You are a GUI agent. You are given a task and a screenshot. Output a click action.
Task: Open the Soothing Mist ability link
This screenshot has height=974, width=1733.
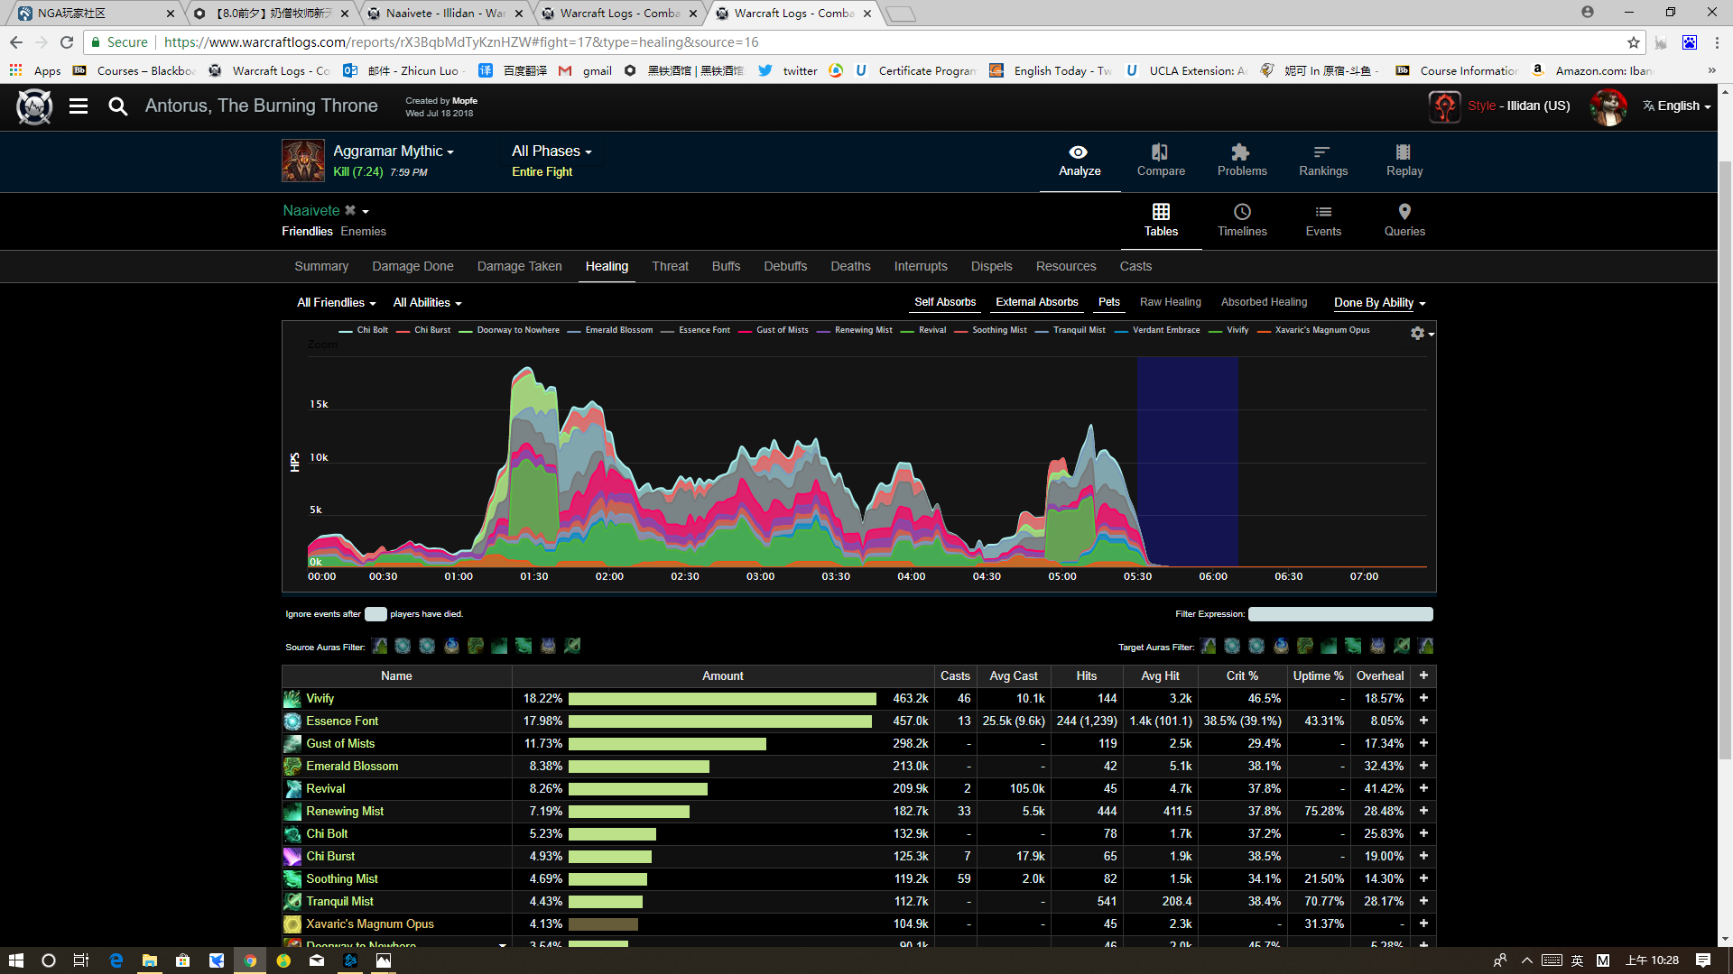pyautogui.click(x=342, y=879)
